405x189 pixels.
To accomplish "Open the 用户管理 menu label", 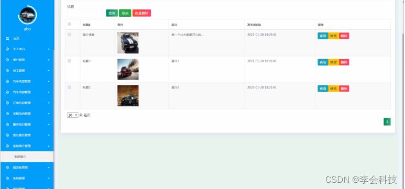I will point(19,60).
